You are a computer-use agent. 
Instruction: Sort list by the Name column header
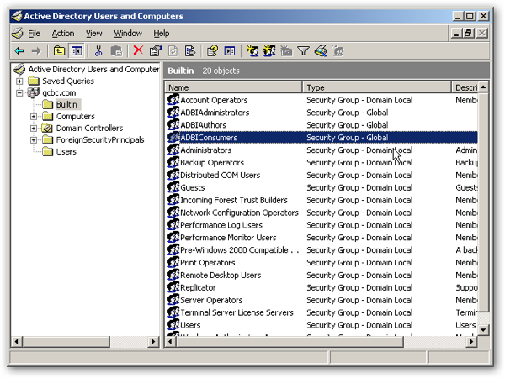(x=233, y=87)
